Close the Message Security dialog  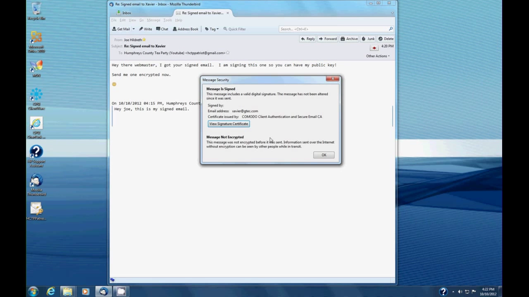click(x=333, y=78)
